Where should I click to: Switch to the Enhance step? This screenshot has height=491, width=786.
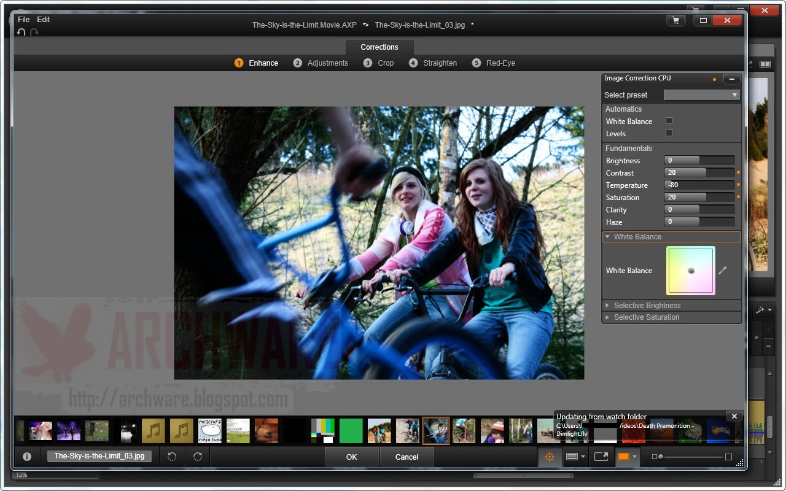pyautogui.click(x=257, y=63)
